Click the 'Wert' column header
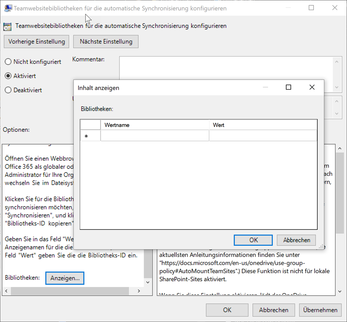 (263, 125)
